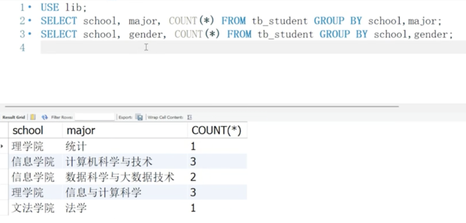Click the COUNT(*) column header

point(216,131)
